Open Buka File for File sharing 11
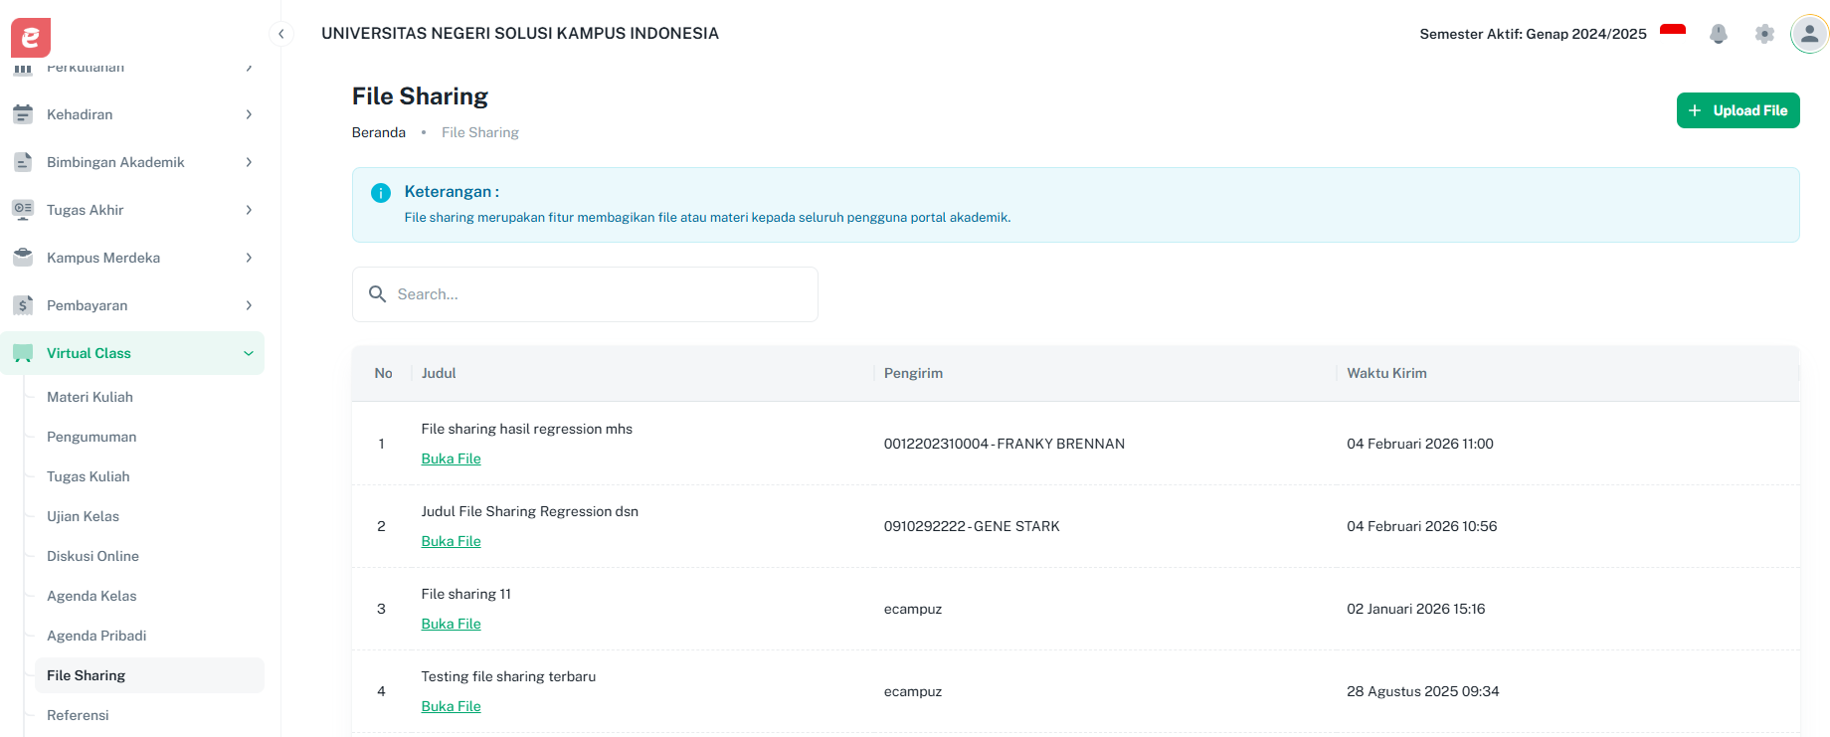This screenshot has height=737, width=1830. (451, 624)
